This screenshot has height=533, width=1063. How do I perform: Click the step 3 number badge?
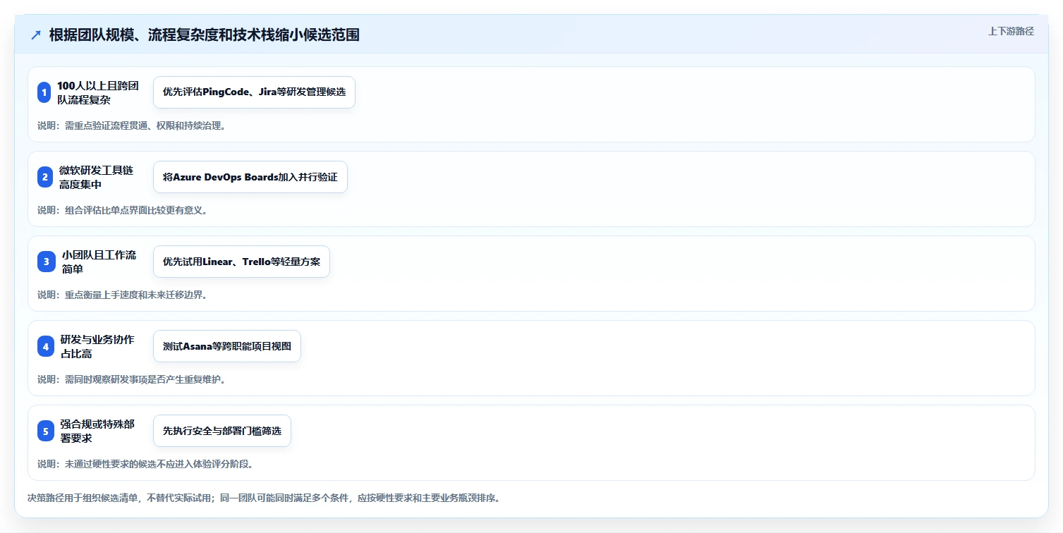click(x=46, y=262)
